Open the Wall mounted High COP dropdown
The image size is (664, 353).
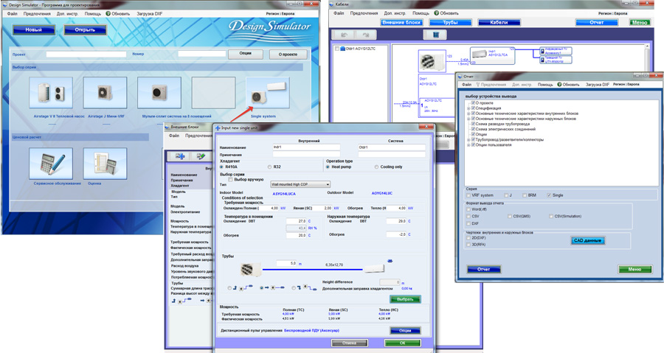pos(300,184)
